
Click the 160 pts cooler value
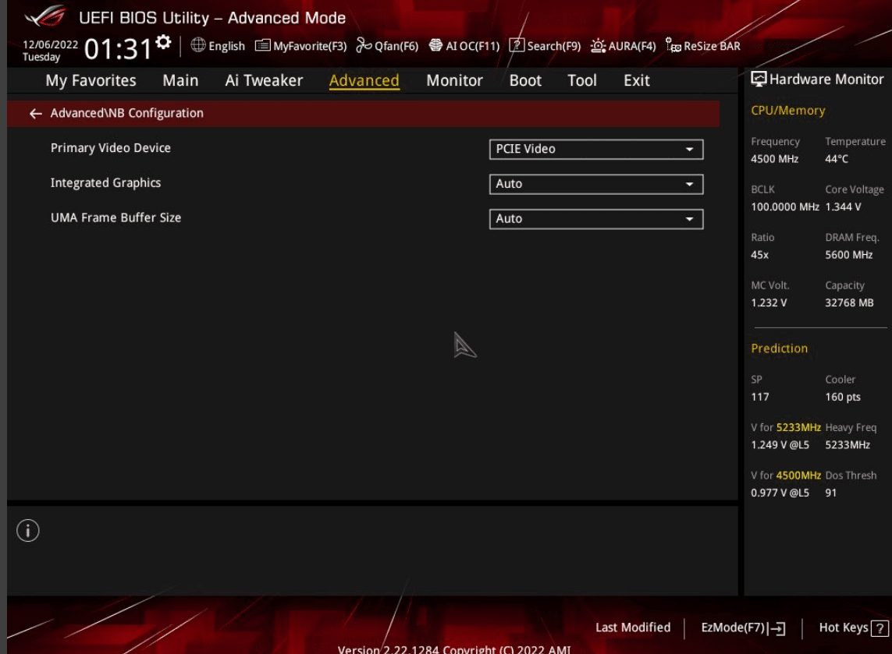(843, 398)
